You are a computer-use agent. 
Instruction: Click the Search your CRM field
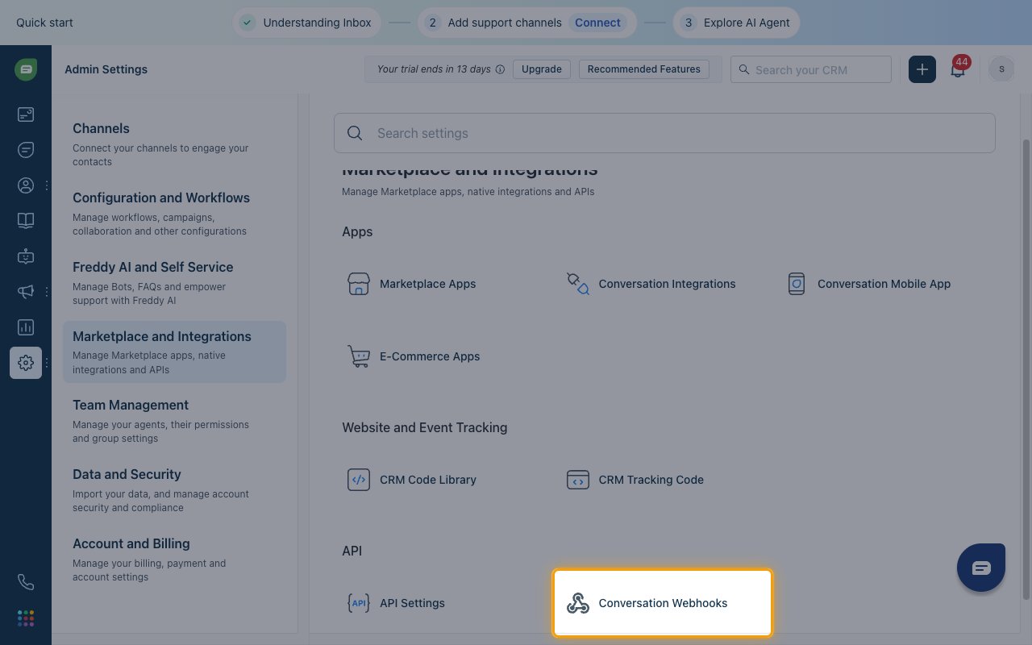pyautogui.click(x=811, y=69)
